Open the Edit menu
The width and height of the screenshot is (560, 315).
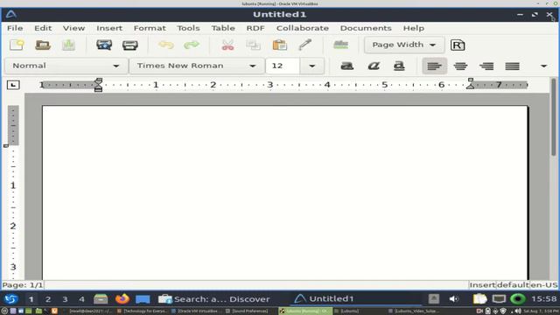[43, 28]
